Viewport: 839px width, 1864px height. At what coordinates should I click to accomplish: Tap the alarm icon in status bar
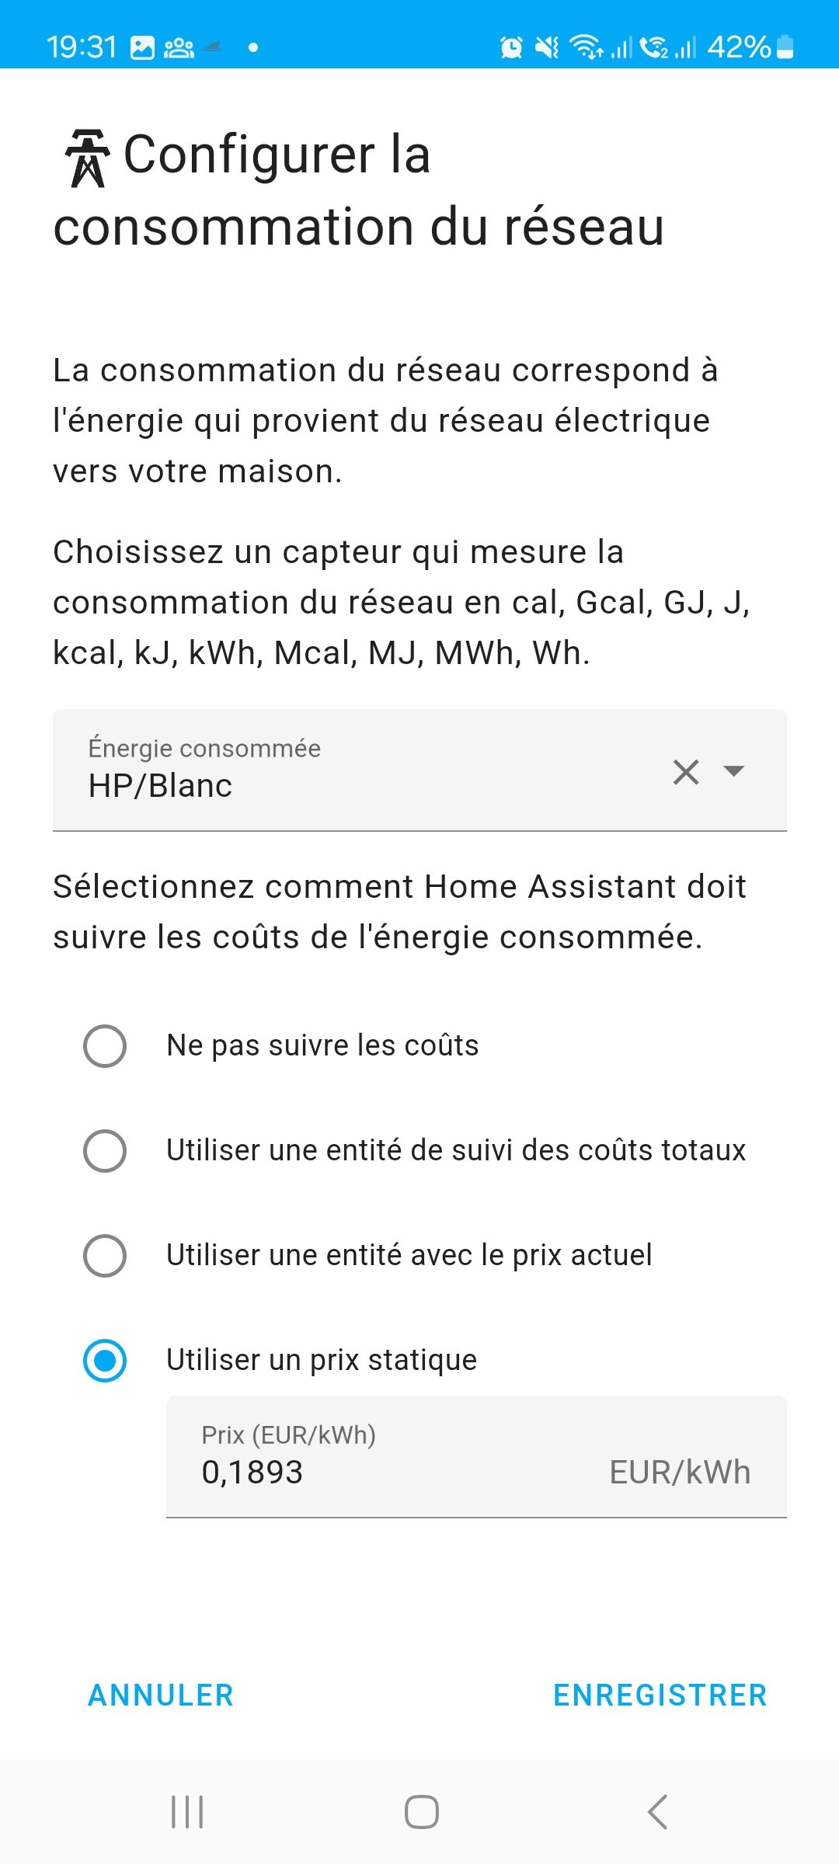click(x=511, y=47)
